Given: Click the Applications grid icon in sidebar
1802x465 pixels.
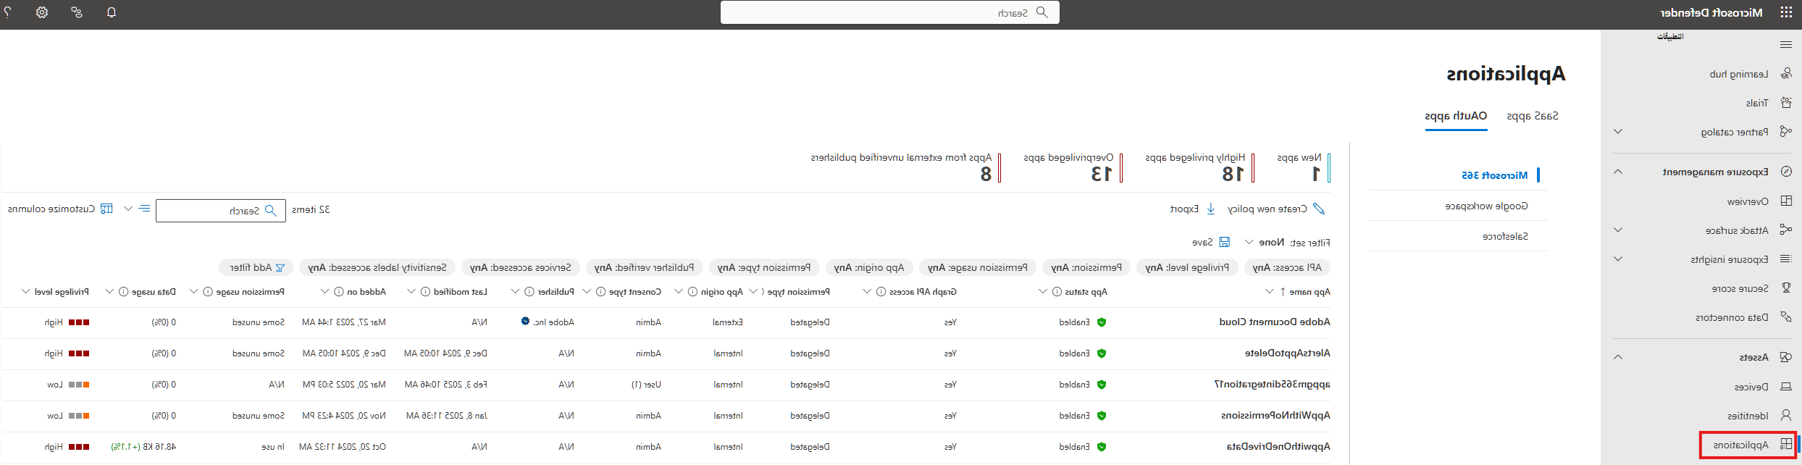Looking at the screenshot, I should point(1786,445).
